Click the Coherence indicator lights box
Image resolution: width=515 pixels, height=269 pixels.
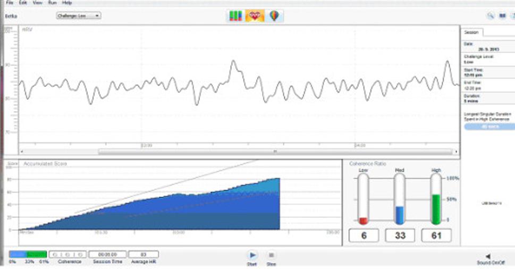click(67, 254)
